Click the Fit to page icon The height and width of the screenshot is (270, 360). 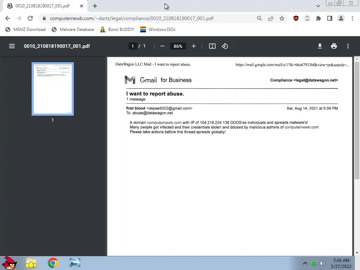click(212, 46)
